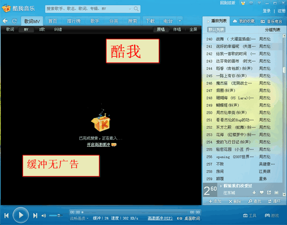The width and height of the screenshot is (287, 225).
Task: Open the main menu icon beside minimize
Action: pyautogui.click(x=259, y=3)
